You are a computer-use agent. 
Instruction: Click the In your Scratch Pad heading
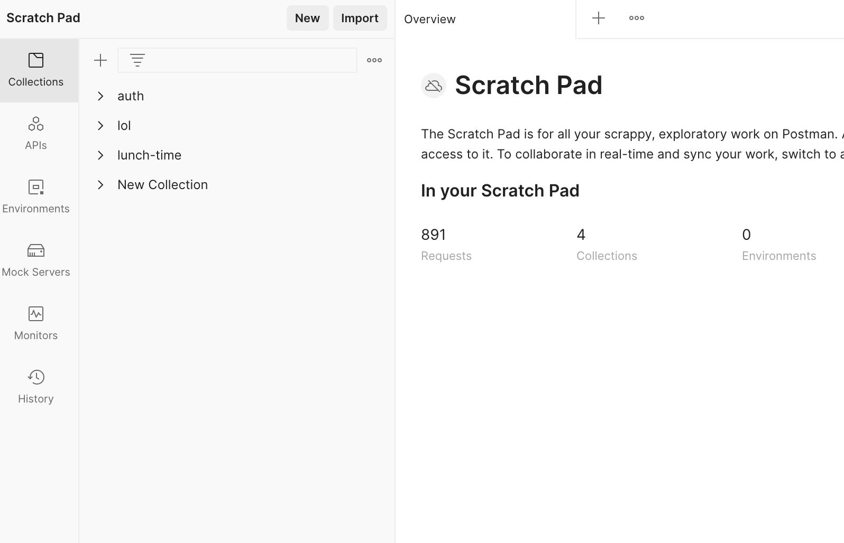500,190
